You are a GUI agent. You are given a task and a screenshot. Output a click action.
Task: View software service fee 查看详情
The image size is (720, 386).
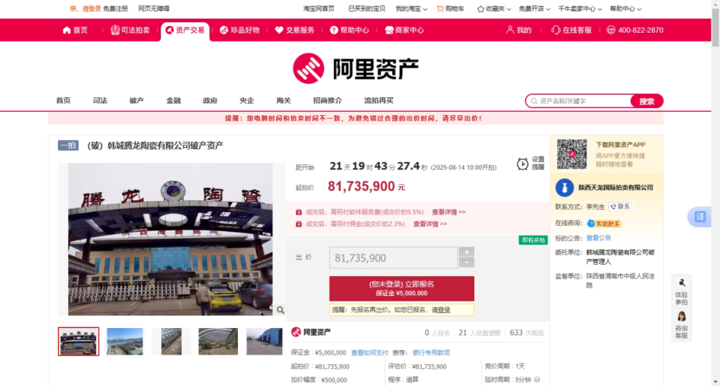449,212
